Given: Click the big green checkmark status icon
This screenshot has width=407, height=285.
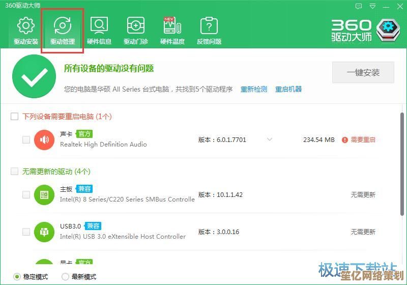Looking at the screenshot, I should click(34, 76).
